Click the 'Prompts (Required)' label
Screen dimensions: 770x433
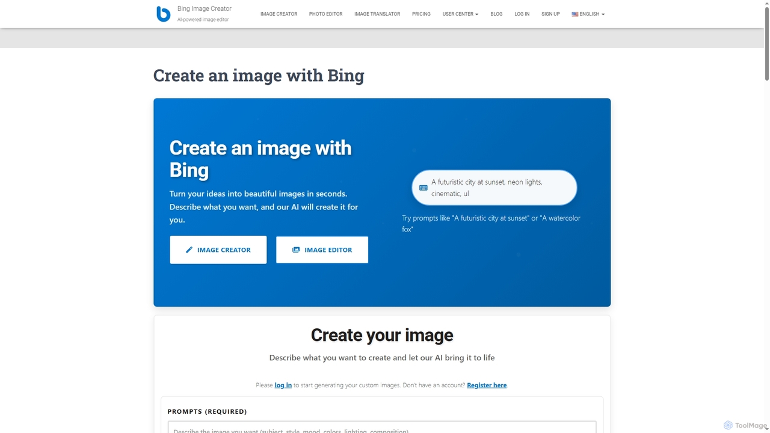click(x=207, y=411)
